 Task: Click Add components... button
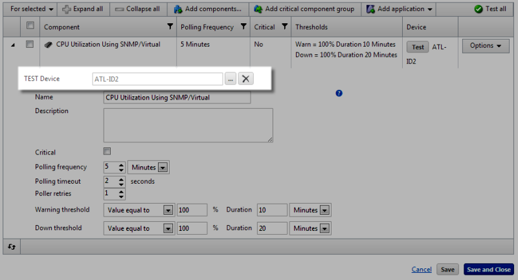click(208, 9)
